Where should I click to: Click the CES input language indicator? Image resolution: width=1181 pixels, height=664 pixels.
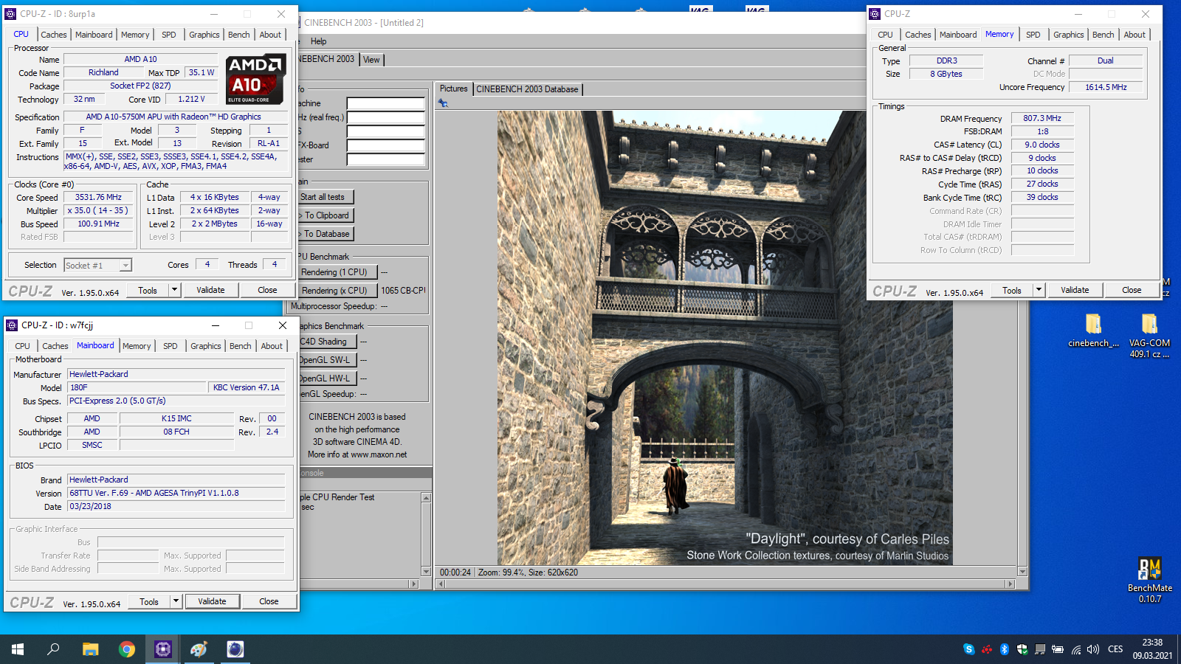[x=1115, y=649]
